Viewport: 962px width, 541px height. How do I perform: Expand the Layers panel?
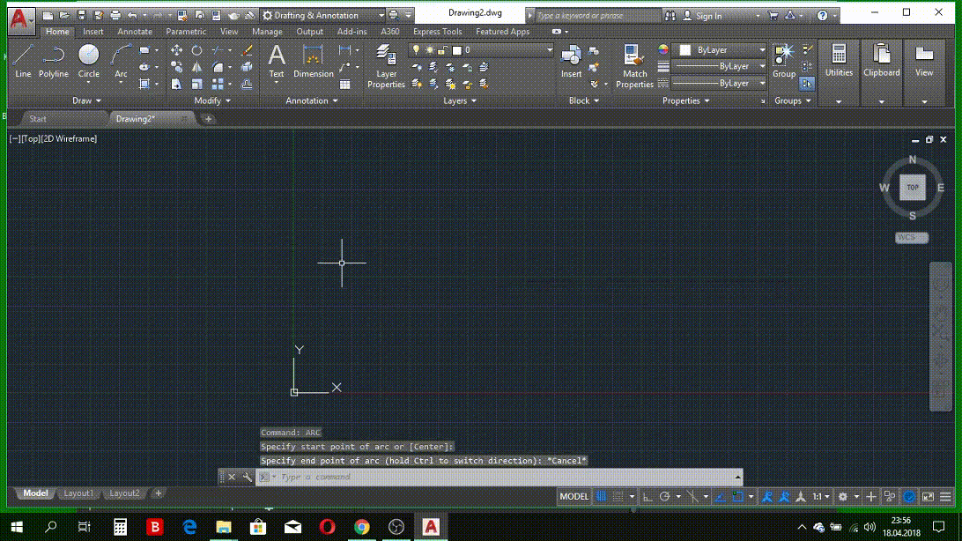(460, 100)
